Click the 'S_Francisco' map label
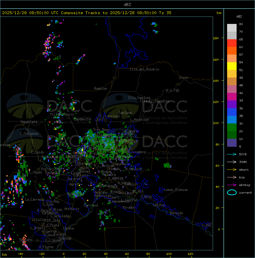Viewport: 255px width, 258px height. coord(110,116)
